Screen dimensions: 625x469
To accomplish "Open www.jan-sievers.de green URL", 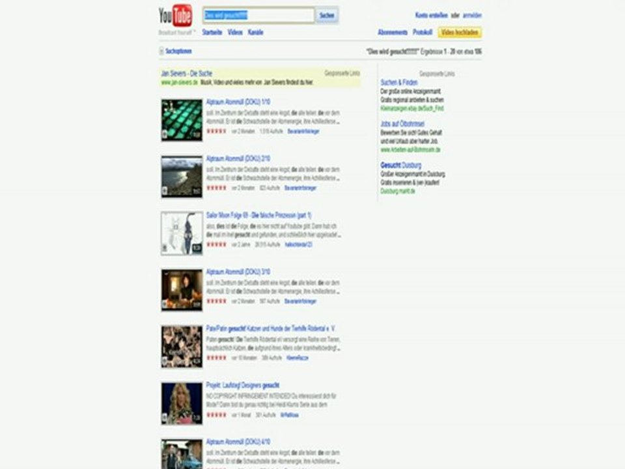I will tap(180, 83).
